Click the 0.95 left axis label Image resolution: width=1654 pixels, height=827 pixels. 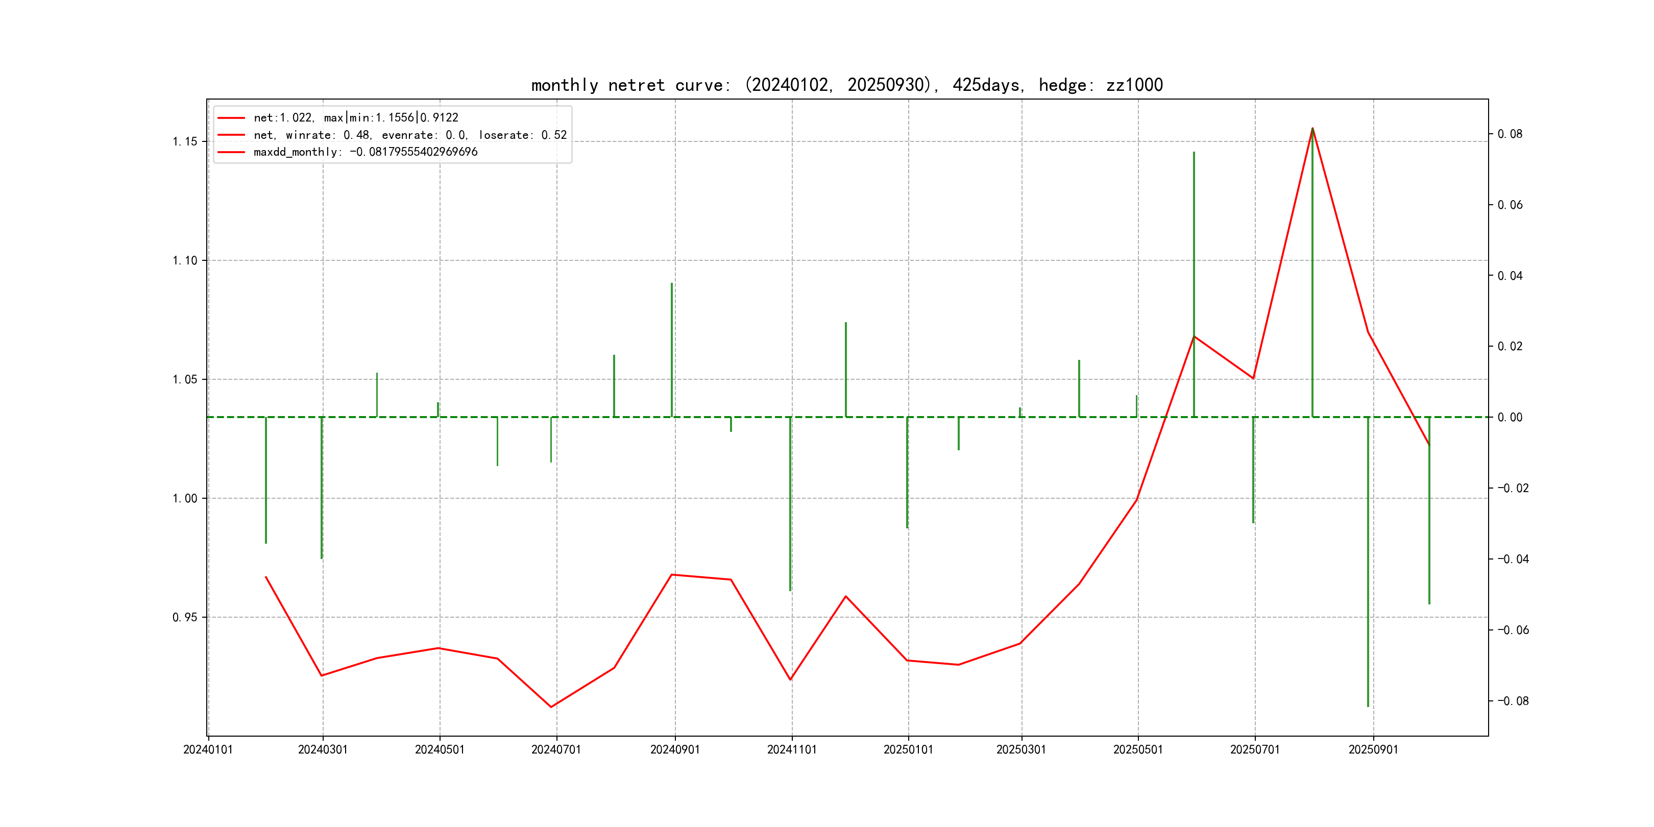tap(184, 617)
